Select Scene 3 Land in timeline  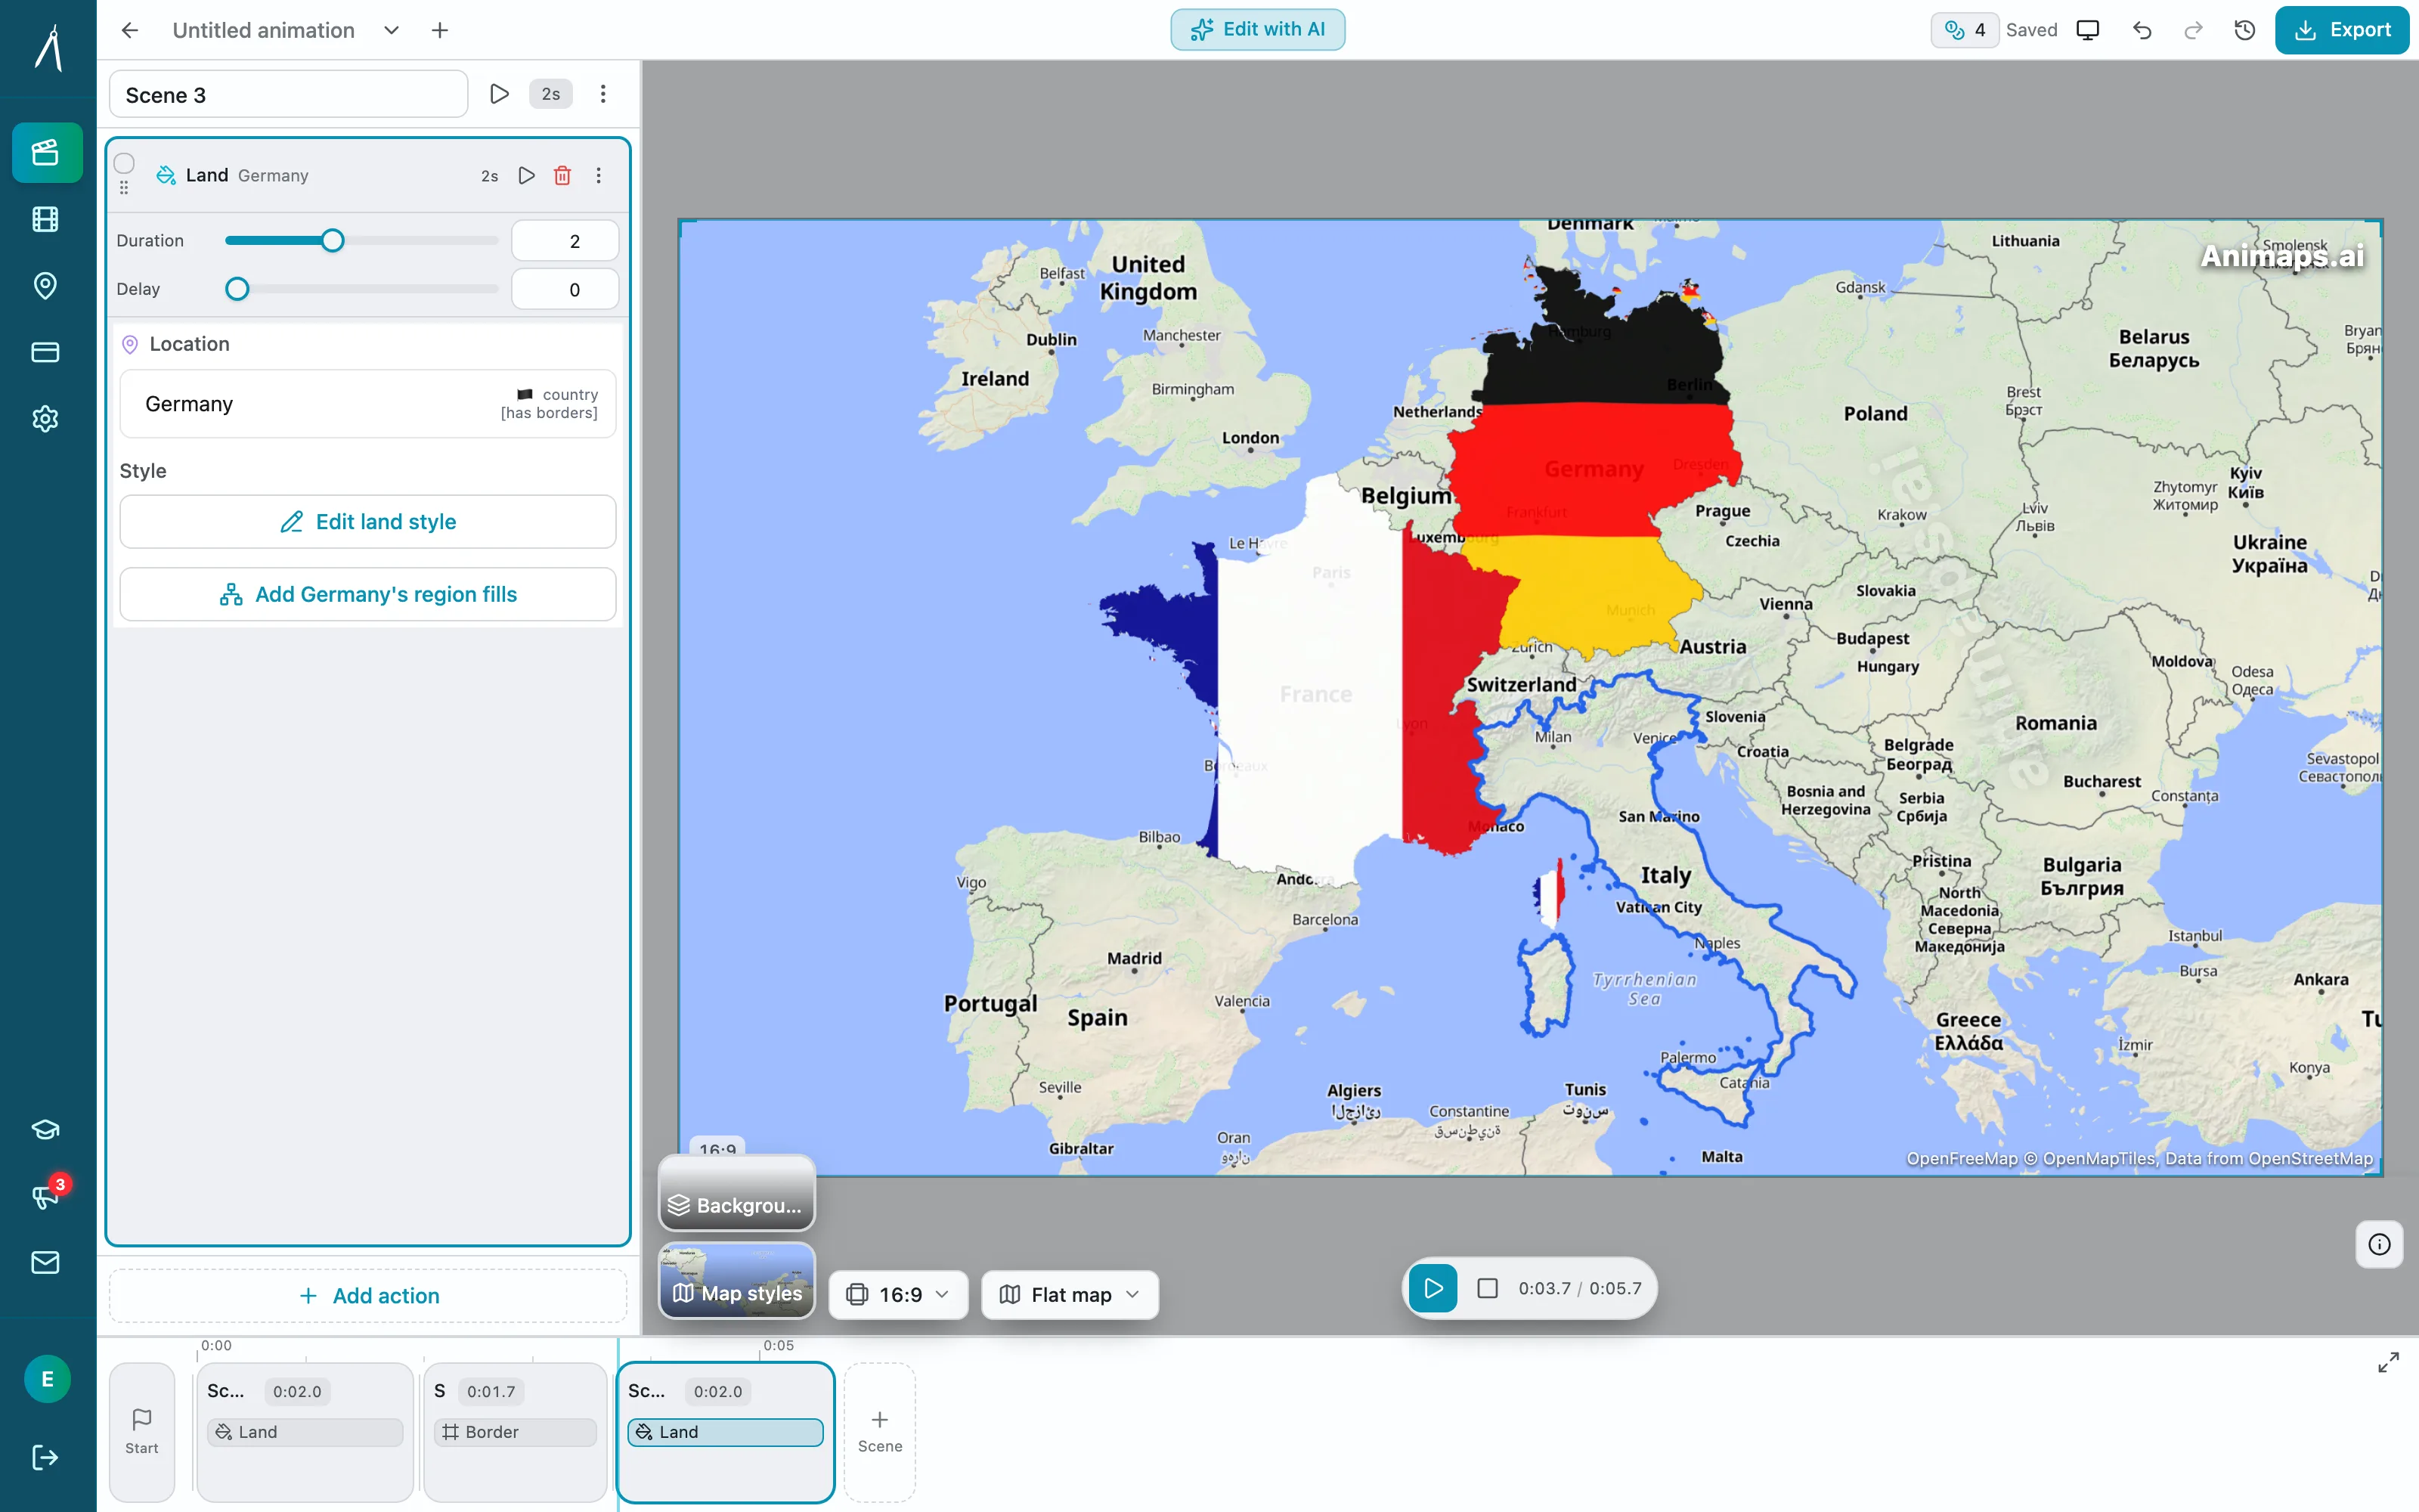click(726, 1432)
